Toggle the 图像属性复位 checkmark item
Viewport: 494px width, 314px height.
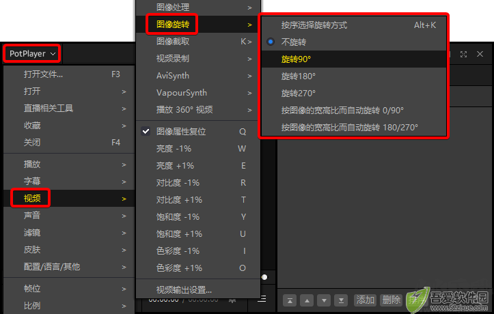[198, 132]
